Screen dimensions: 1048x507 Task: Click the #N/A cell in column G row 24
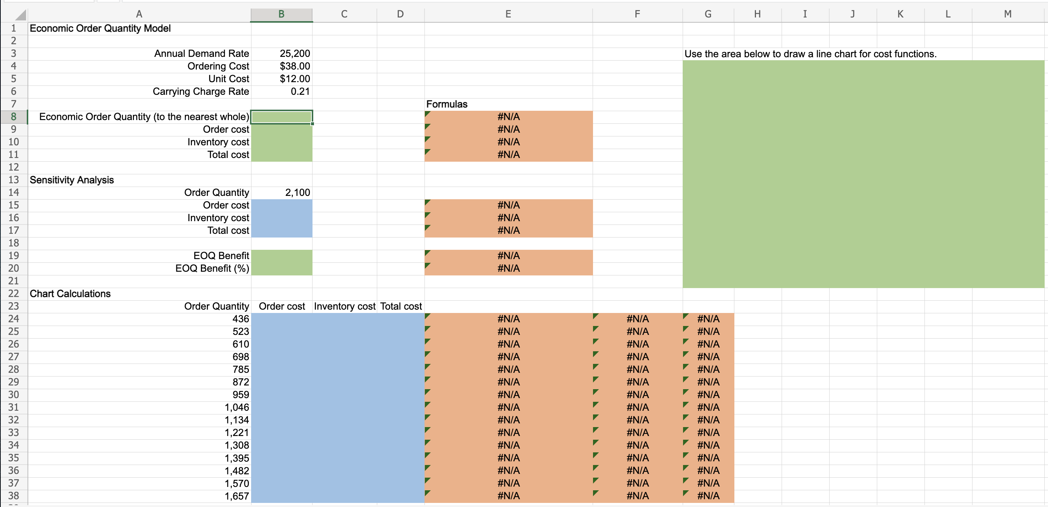708,319
